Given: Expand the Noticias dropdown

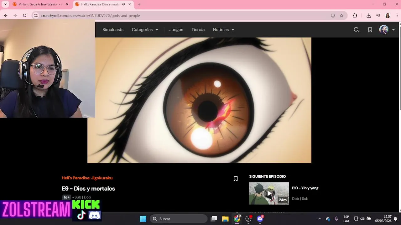Looking at the screenshot, I should tap(223, 30).
